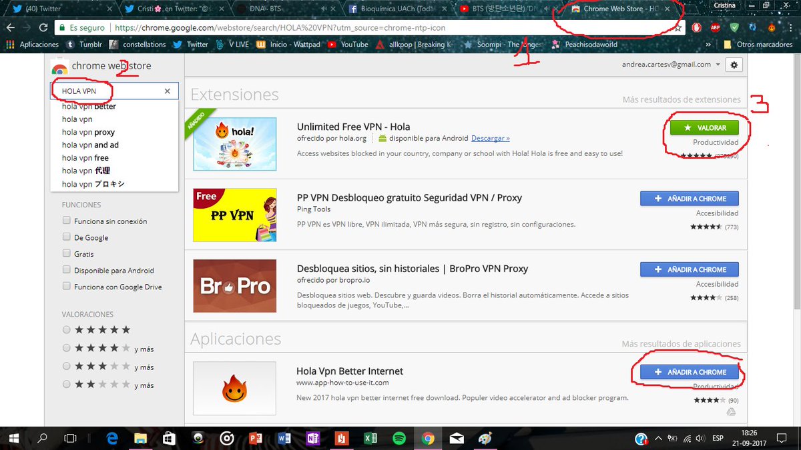801x450 pixels.
Task: Open the Unlimited Free VPN Hola thumbnail
Action: 235,143
